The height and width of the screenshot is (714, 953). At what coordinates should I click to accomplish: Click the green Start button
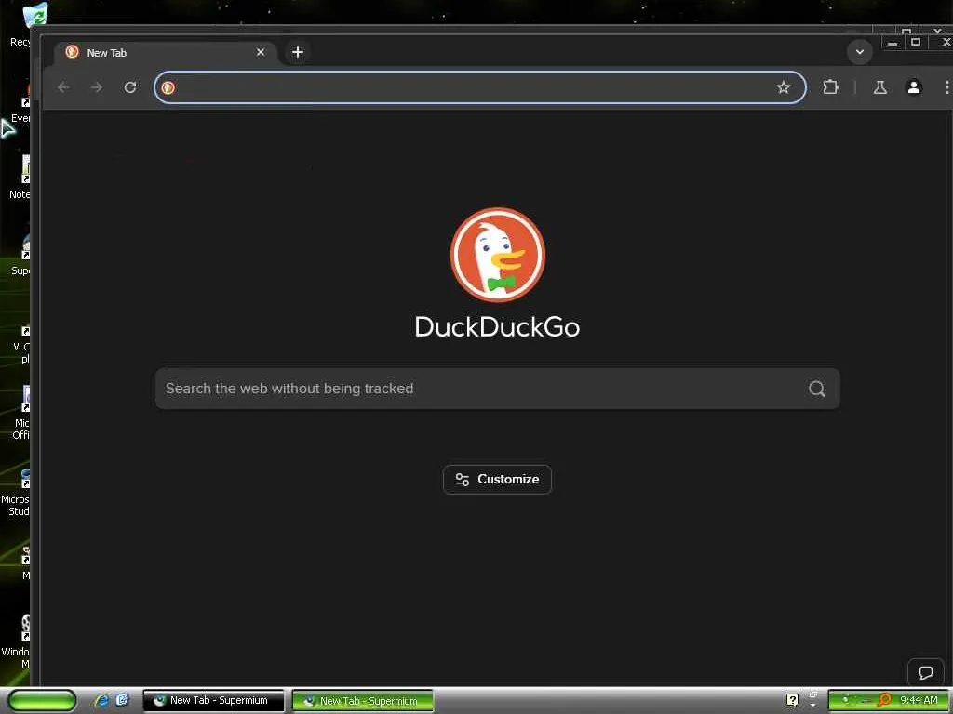[x=42, y=701]
